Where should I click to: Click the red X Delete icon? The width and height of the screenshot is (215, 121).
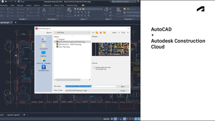[x=101, y=33]
